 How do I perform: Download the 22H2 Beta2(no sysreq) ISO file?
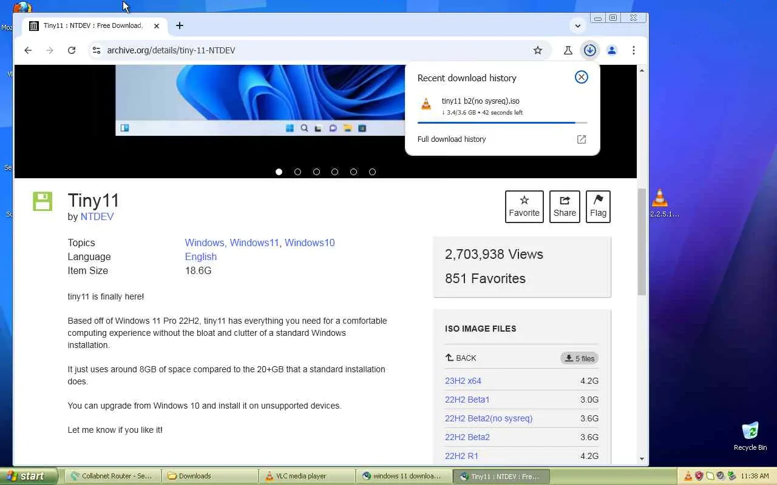pos(489,418)
